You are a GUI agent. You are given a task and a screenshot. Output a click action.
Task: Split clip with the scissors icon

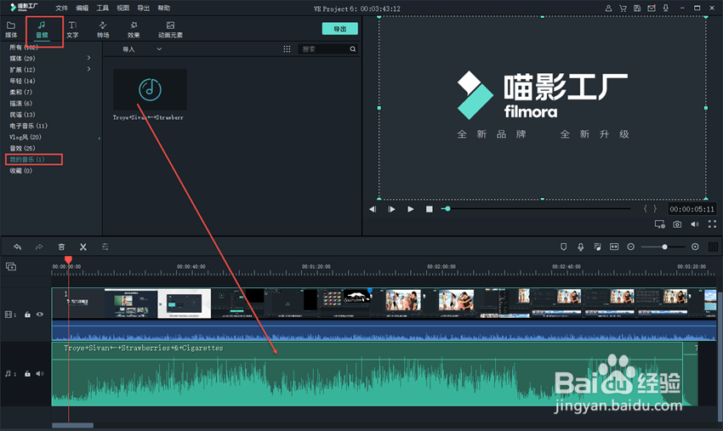point(83,247)
